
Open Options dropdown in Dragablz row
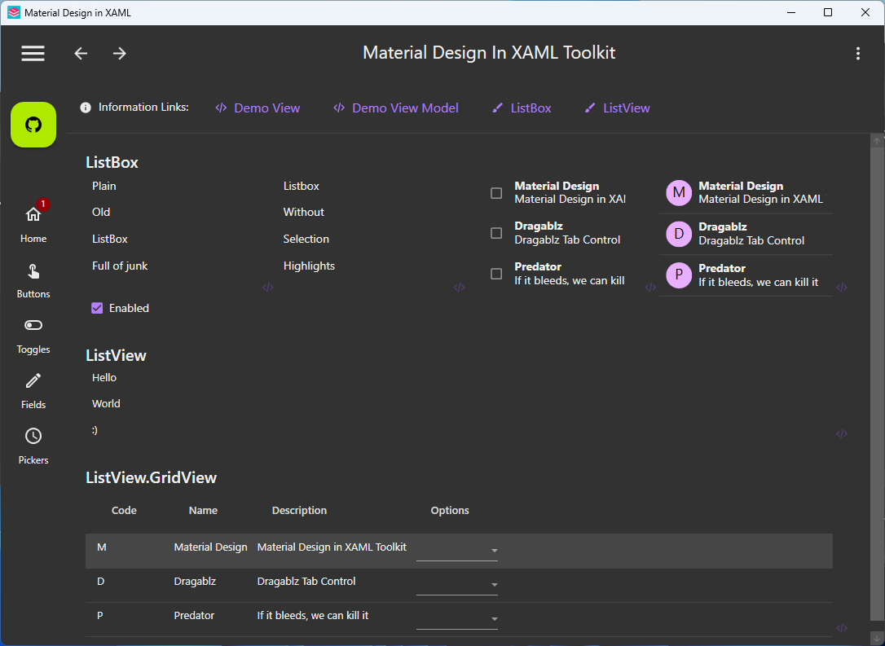(x=457, y=585)
